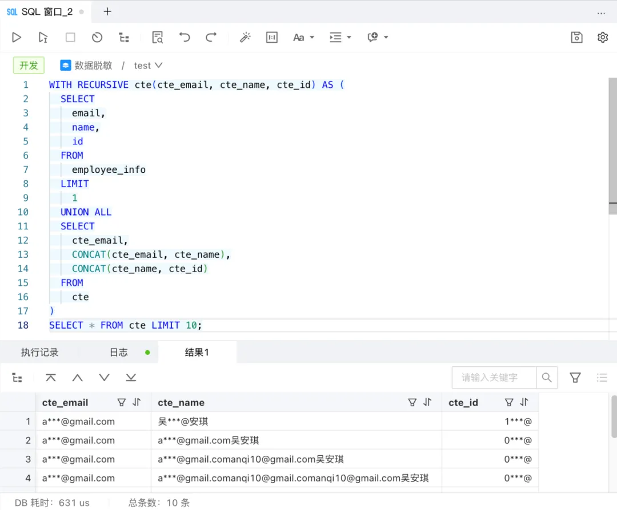Click the results list view icon
Image resolution: width=617 pixels, height=510 pixels.
[x=602, y=378]
